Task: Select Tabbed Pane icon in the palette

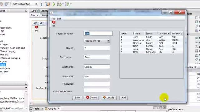Action: (x=197, y=18)
